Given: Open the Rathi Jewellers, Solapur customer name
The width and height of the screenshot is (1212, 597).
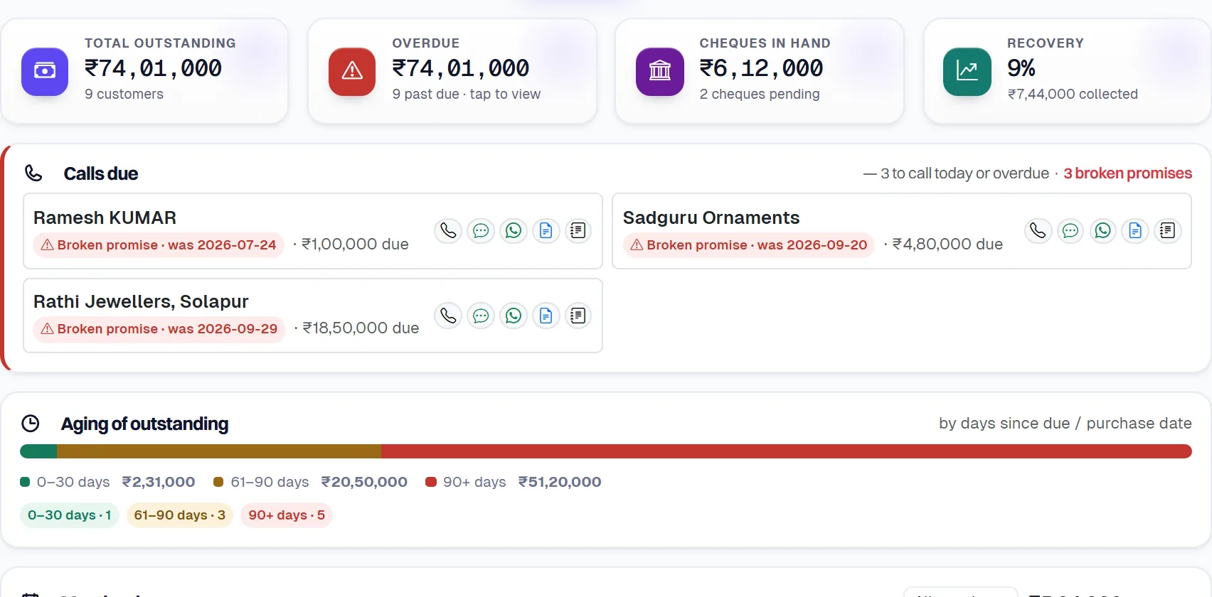Looking at the screenshot, I should (x=141, y=301).
